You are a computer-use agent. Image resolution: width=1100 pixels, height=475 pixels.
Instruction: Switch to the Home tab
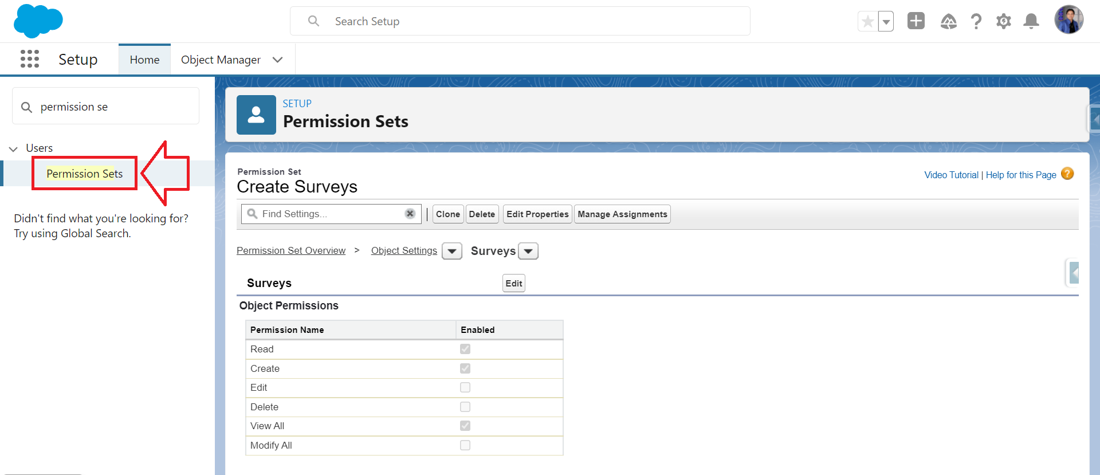144,60
